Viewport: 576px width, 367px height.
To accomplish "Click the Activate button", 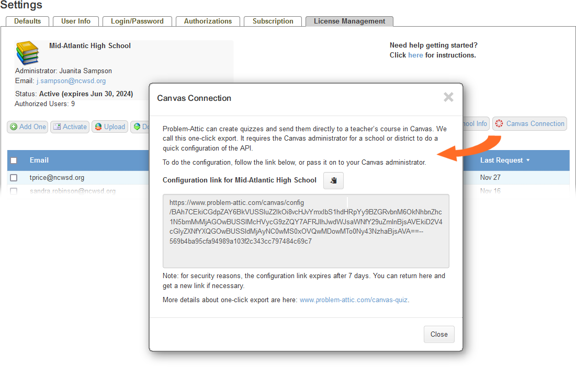I will (x=70, y=127).
